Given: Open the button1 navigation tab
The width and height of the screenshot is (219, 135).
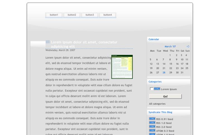Looking at the screenshot, I should point(54,15).
